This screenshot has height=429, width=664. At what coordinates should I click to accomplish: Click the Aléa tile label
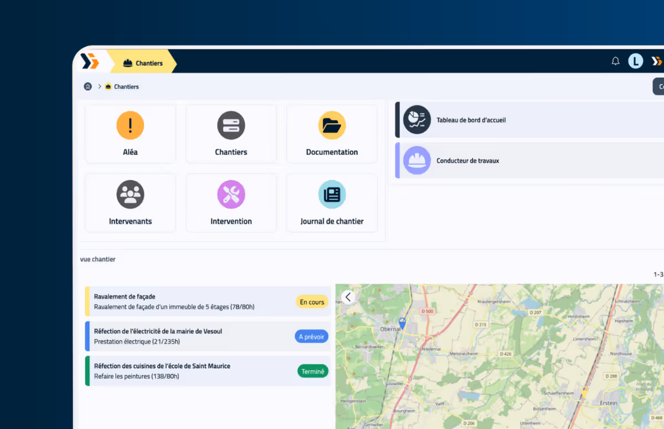[x=130, y=152]
